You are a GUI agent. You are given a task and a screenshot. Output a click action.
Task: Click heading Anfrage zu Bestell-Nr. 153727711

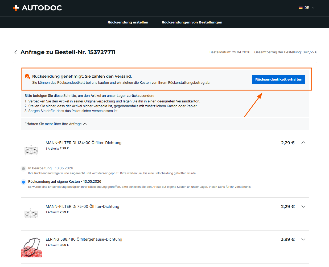click(x=68, y=52)
